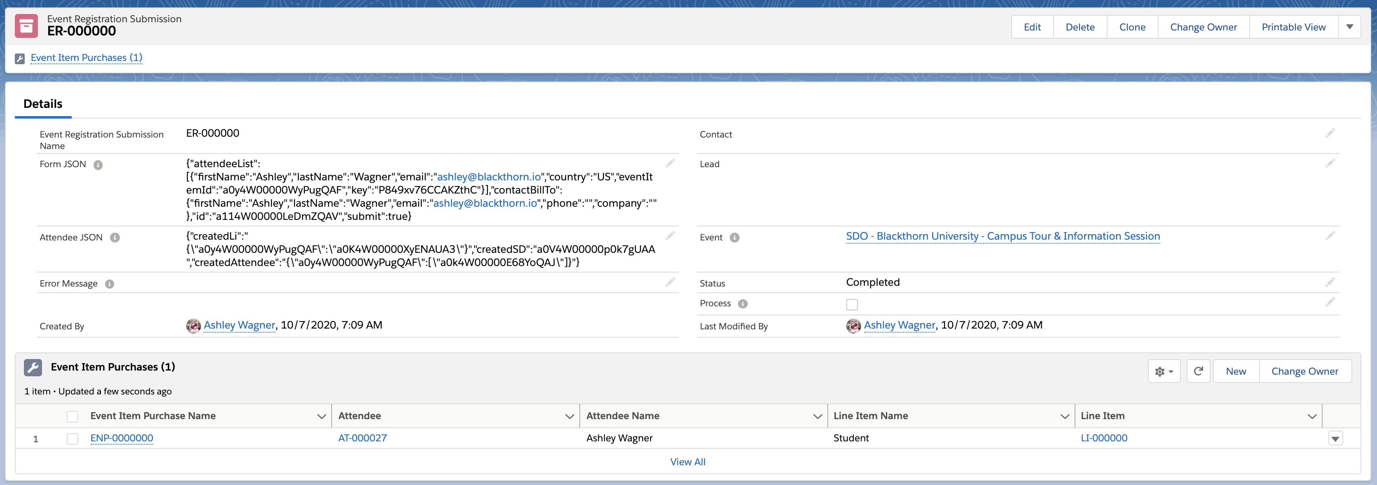Select all rows checkbox in list header

73,417
